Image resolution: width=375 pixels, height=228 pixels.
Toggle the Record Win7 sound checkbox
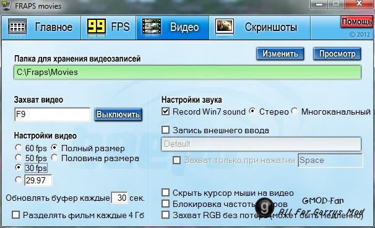(165, 112)
